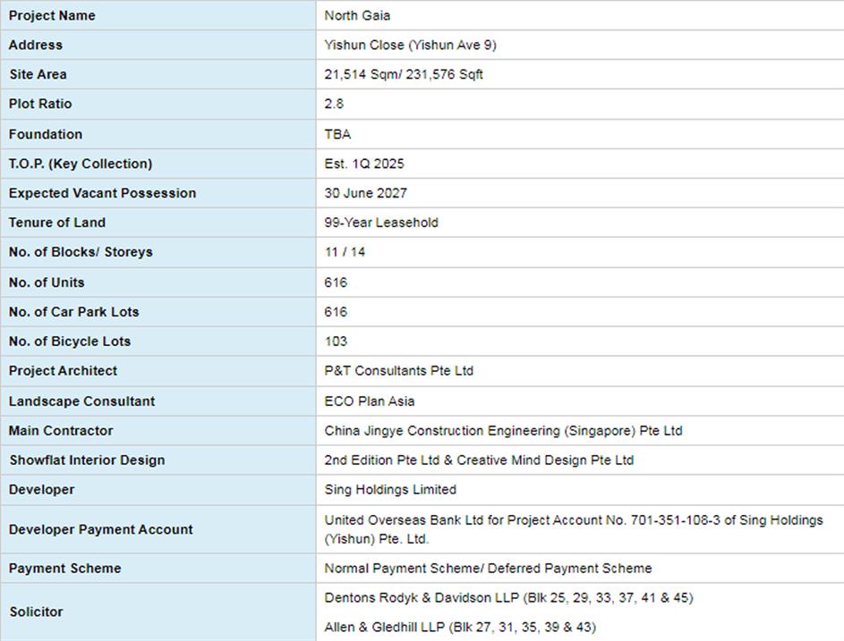Image resolution: width=844 pixels, height=641 pixels.
Task: Select the 'North Gaia' project name value
Action: 357,15
